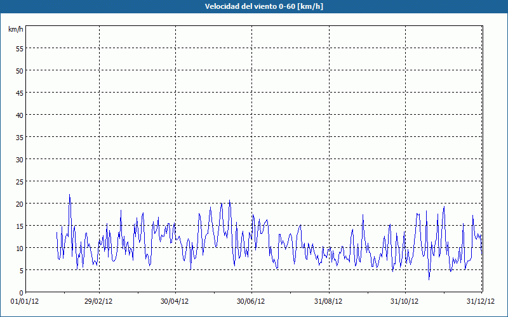This screenshot has height=317, width=508.
Task: Click the y-axis value 25
Action: 20,182
